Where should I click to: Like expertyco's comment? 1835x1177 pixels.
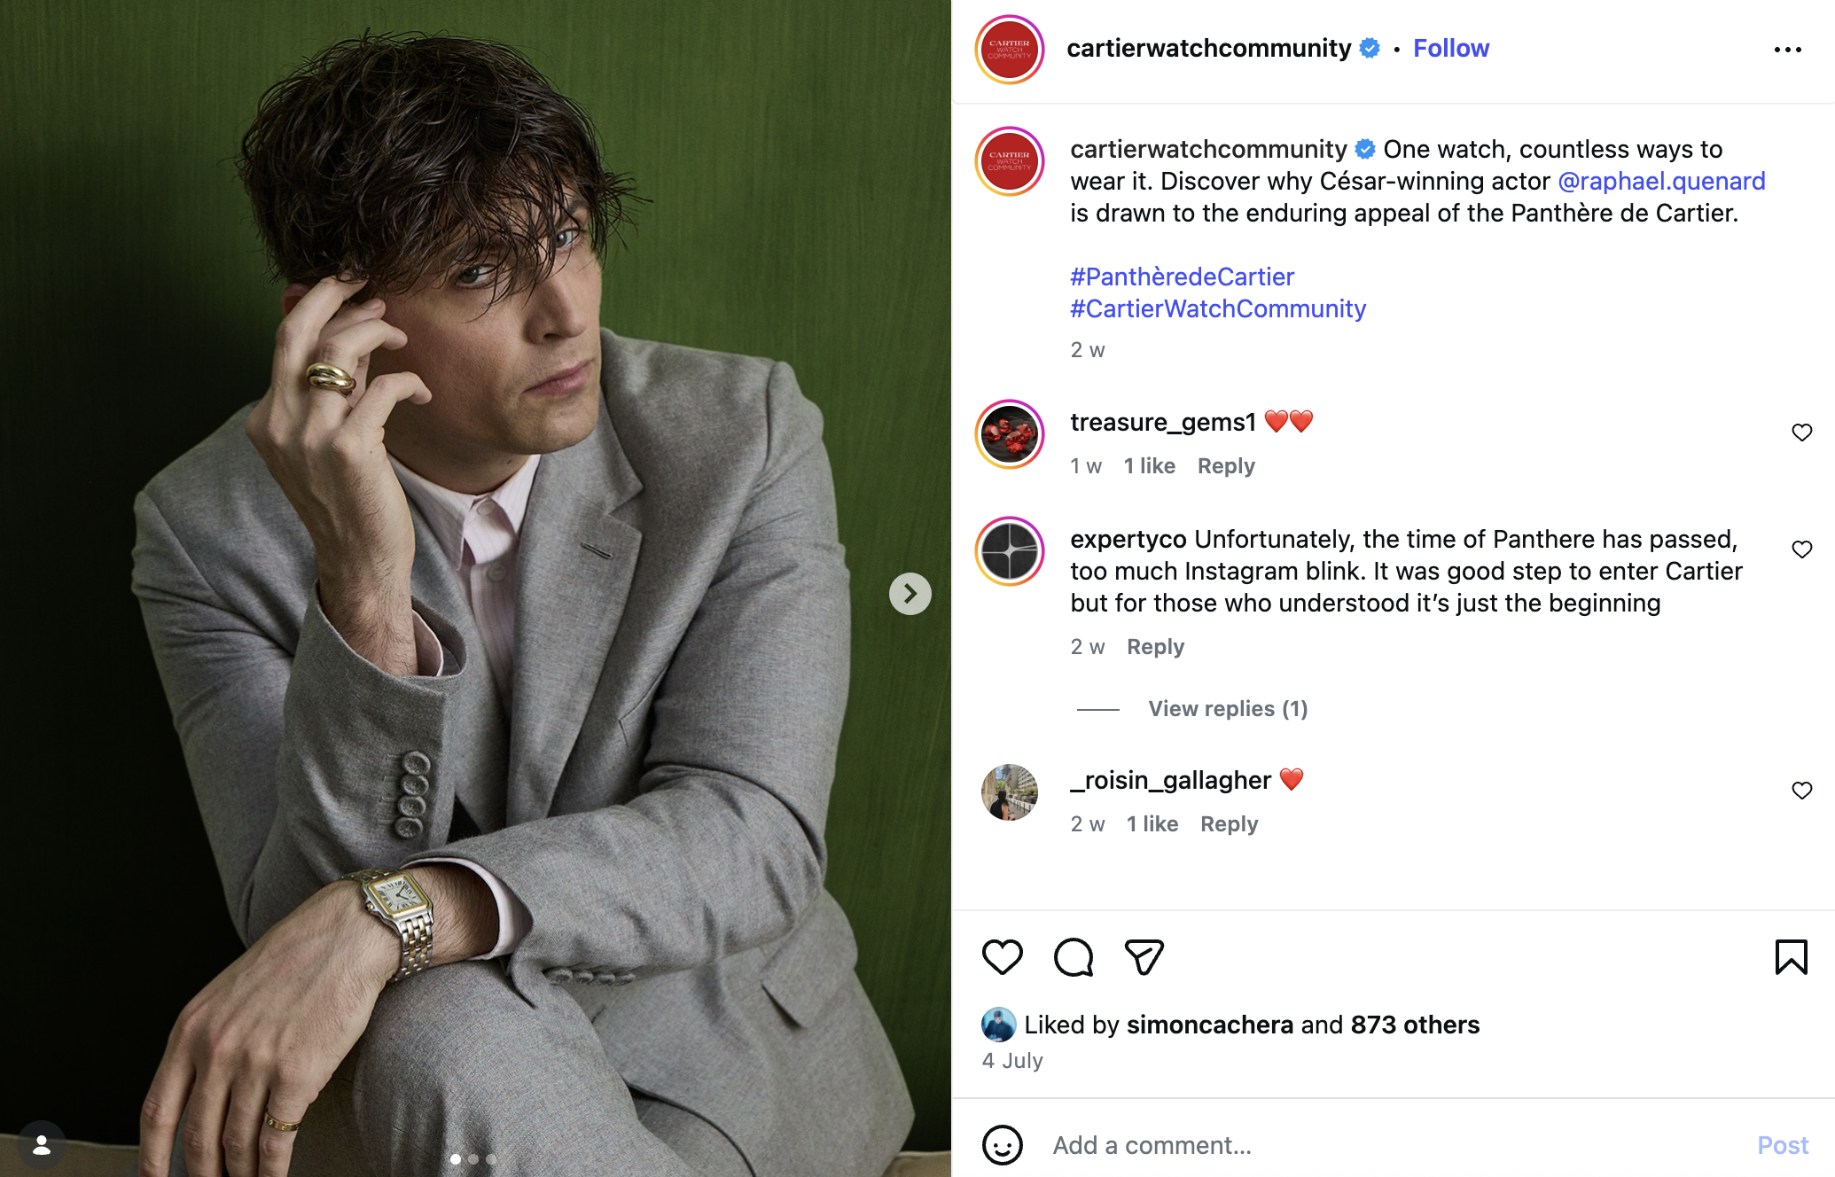click(x=1801, y=550)
